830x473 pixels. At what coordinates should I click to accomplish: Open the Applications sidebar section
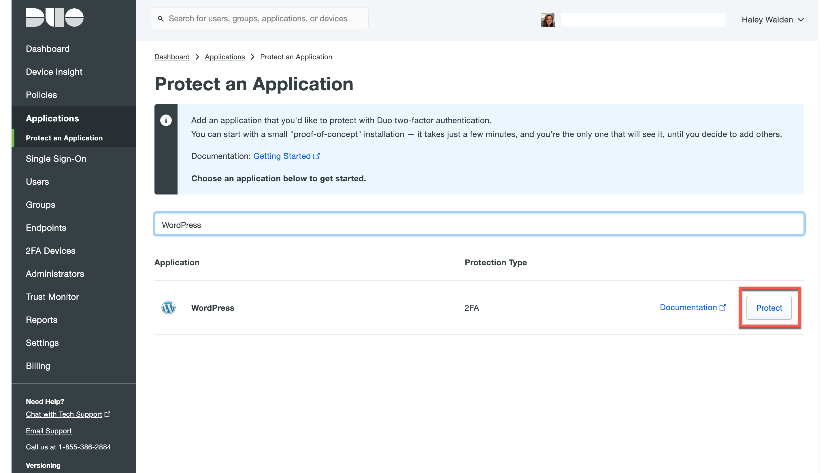tap(52, 118)
